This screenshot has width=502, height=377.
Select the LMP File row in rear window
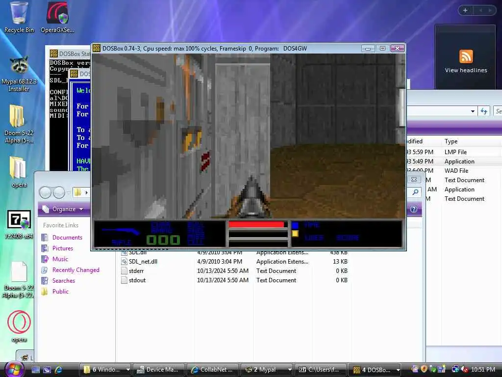tap(454, 152)
